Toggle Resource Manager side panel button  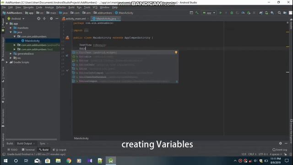coord(3,49)
